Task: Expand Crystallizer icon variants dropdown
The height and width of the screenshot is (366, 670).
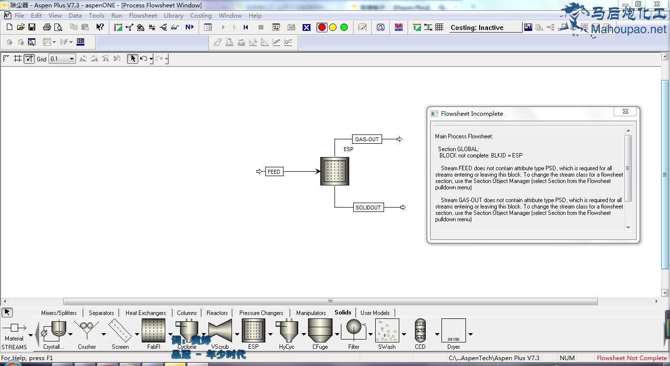Action: [x=70, y=335]
